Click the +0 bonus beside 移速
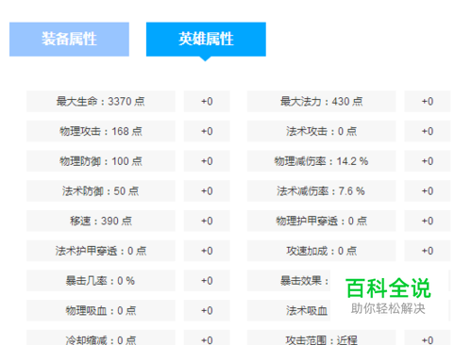Screen dimensions: 472x345 coord(207,221)
